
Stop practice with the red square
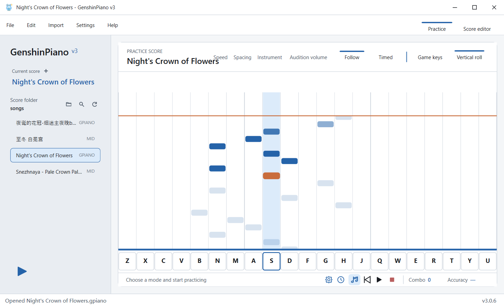[x=392, y=280]
